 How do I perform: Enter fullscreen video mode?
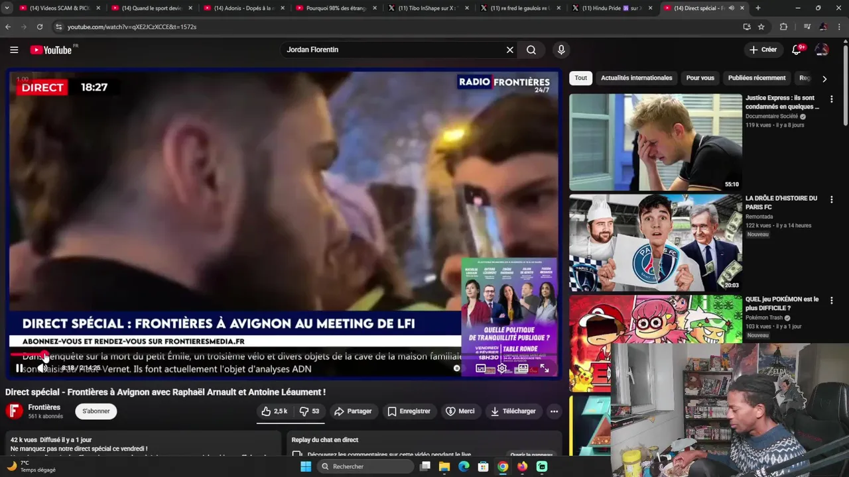coord(544,368)
